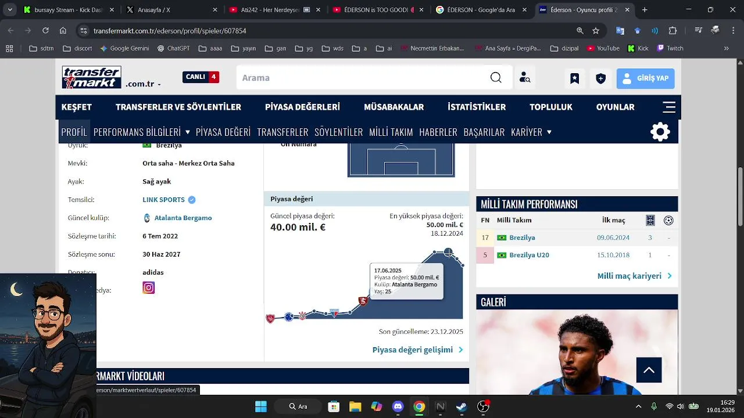Open the PİYASA DEĞERLERİ menu
This screenshot has width=744, height=418.
click(x=302, y=107)
